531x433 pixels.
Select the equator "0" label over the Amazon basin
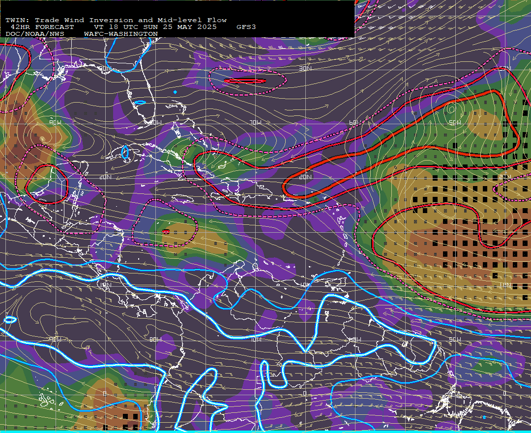(305, 393)
